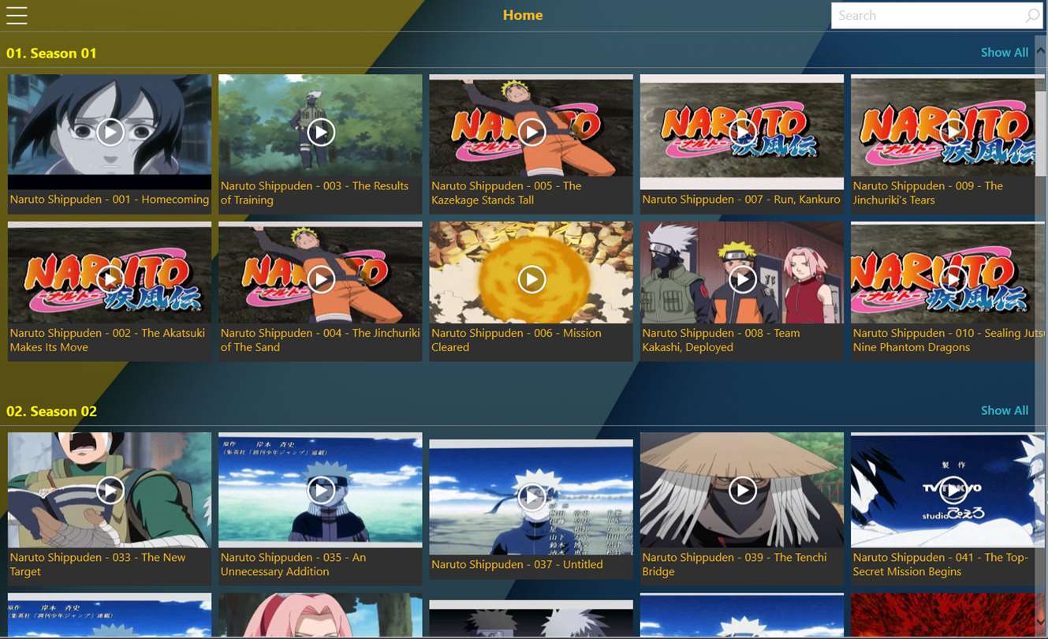The height and width of the screenshot is (639, 1048).
Task: Play episode 033 The New Target
Action: [x=110, y=490]
